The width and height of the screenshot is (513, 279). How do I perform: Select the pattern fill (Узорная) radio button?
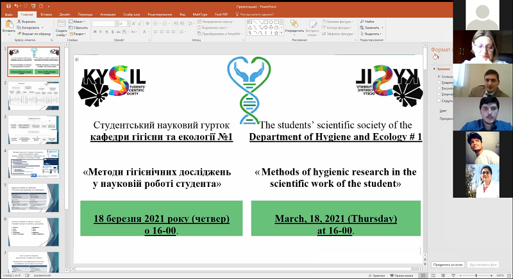pos(439,94)
